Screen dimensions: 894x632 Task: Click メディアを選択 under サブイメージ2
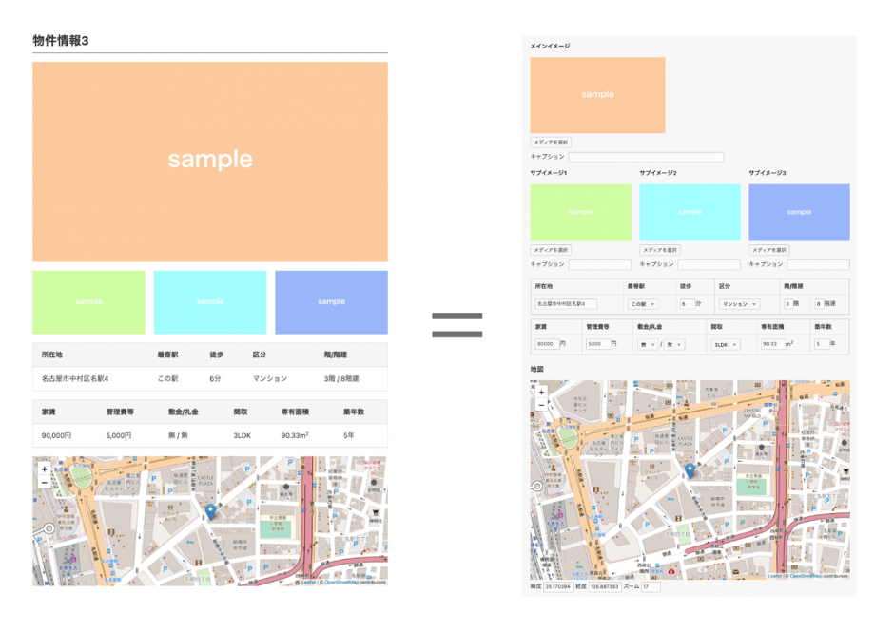click(x=660, y=250)
